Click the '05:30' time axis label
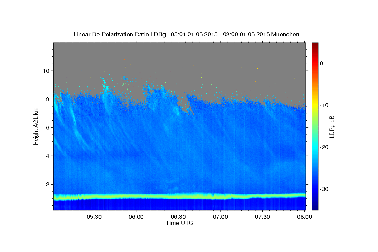Viewport: 378px width, 252px height. point(94,217)
